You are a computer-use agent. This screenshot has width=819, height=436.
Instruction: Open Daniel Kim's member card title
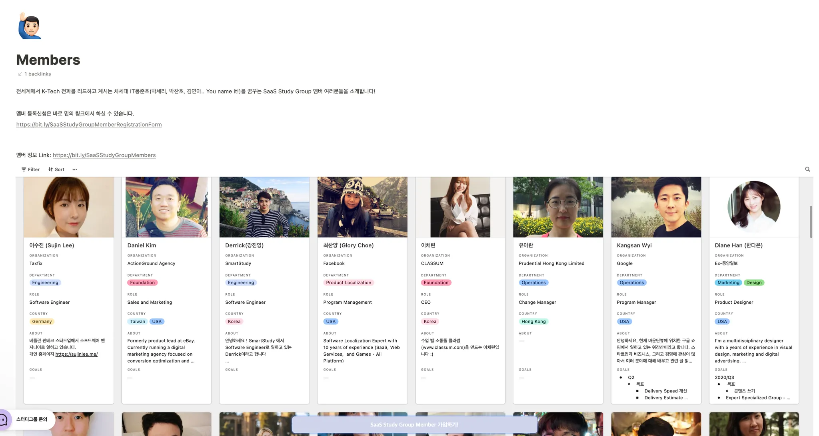tap(142, 245)
